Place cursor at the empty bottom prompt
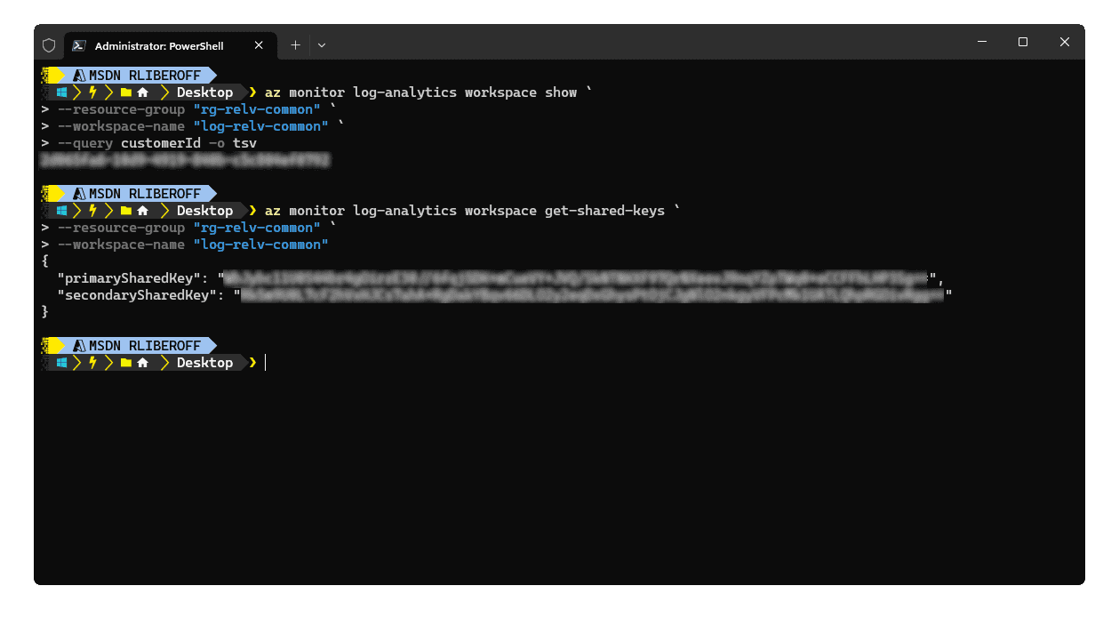1119x618 pixels. [266, 363]
